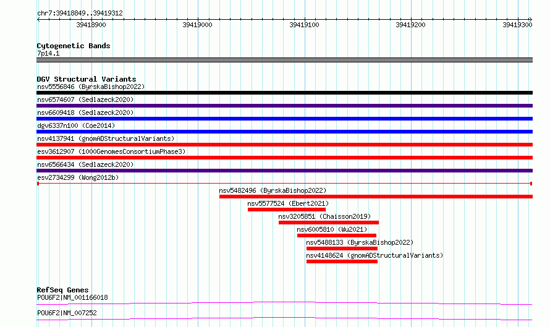Click the black nsv5556846 ByrskaBishop2022 variant bar
This screenshot has height=327, width=550.
click(284, 93)
